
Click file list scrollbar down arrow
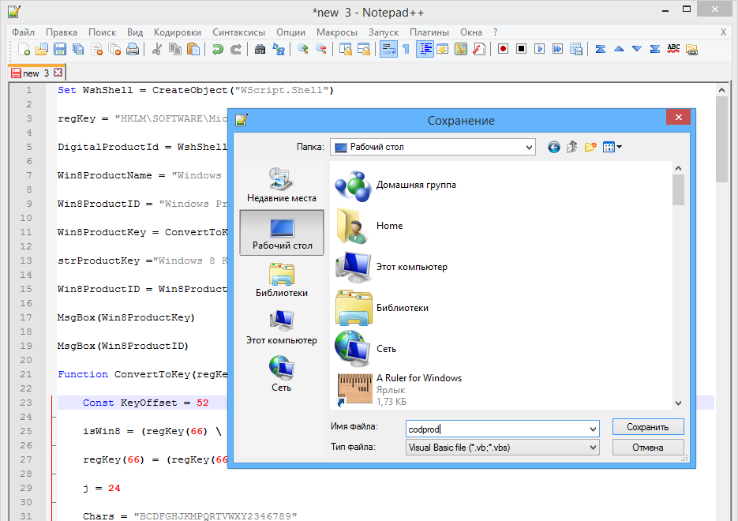tap(678, 403)
